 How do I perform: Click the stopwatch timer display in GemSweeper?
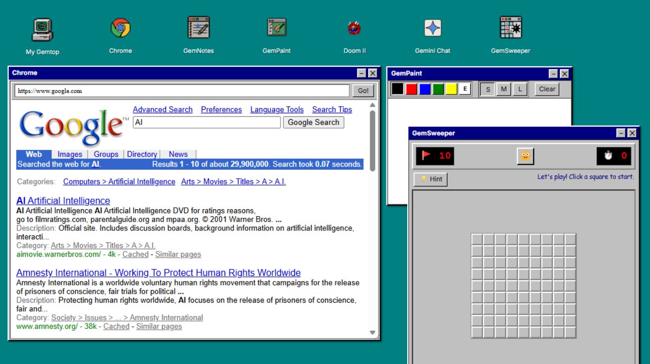click(x=614, y=156)
